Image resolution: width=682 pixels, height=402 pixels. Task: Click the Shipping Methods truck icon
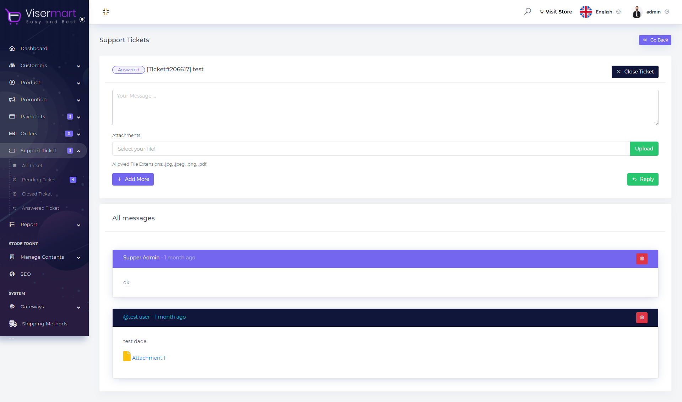(13, 324)
